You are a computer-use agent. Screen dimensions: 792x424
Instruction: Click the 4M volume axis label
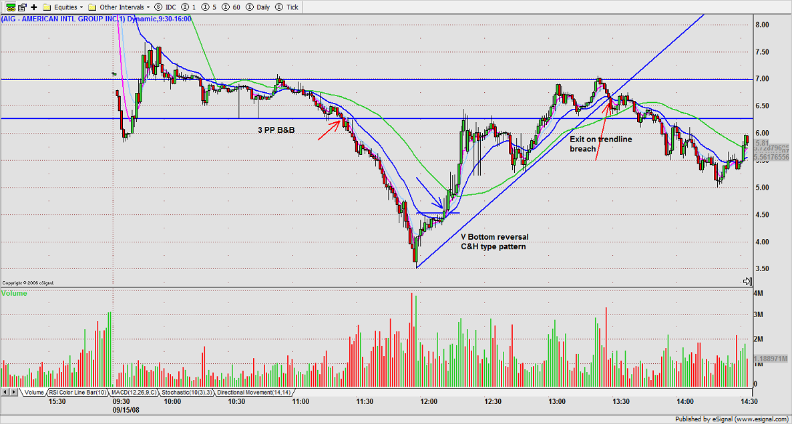pyautogui.click(x=759, y=292)
